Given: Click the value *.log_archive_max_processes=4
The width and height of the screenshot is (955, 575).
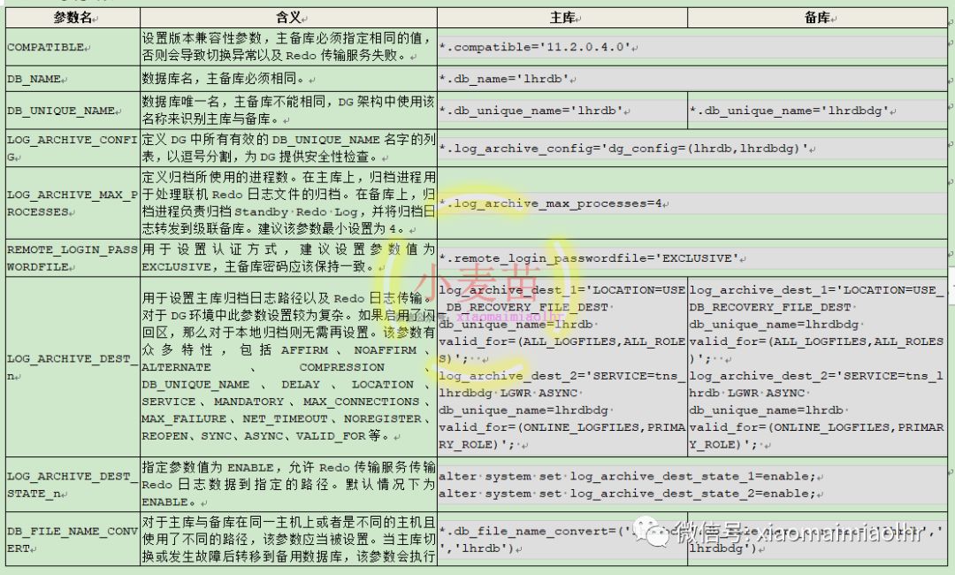Looking at the screenshot, I should click(551, 203).
